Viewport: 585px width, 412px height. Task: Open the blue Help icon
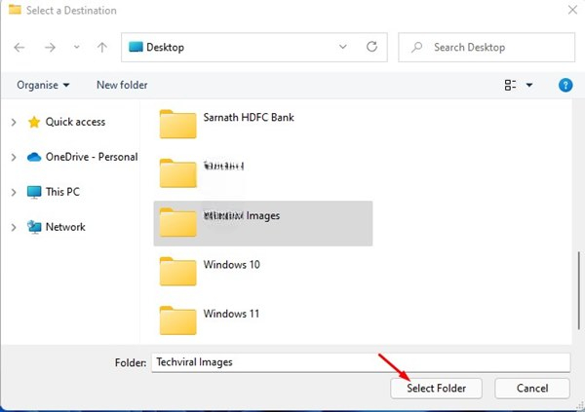point(565,85)
